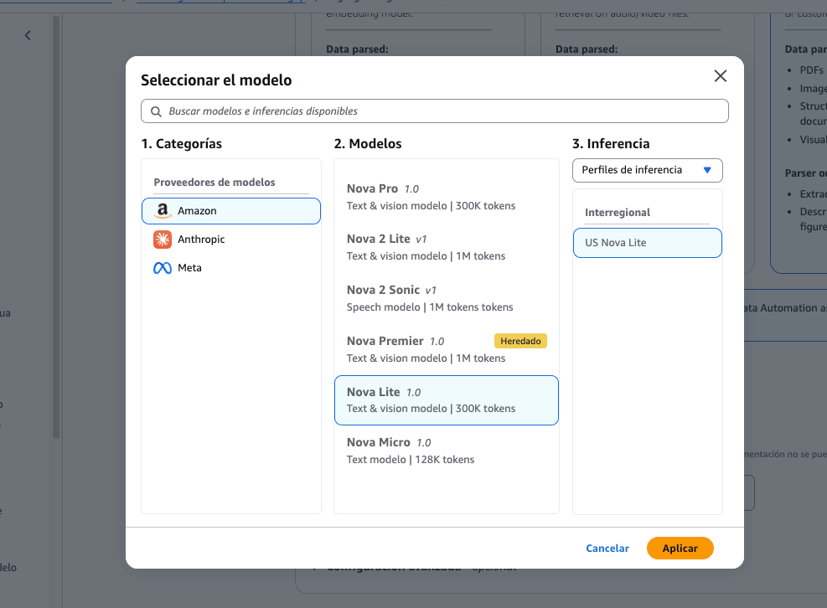Open the Perfiles de inferencia dropdown

pos(647,170)
